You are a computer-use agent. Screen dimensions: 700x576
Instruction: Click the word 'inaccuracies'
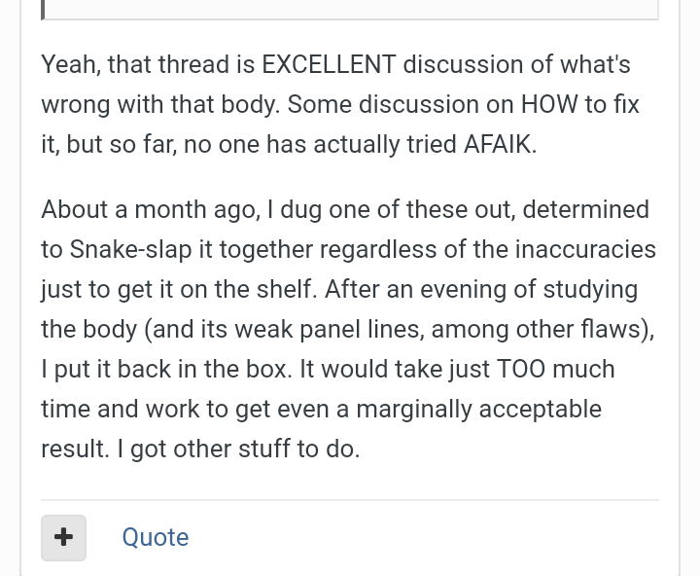[585, 249]
